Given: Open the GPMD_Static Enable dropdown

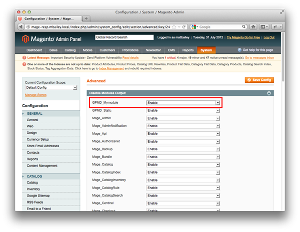Looking at the screenshot, I should tap(183, 110).
